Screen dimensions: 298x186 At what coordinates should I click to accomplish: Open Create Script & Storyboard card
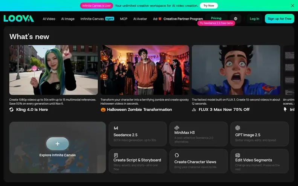point(138,161)
